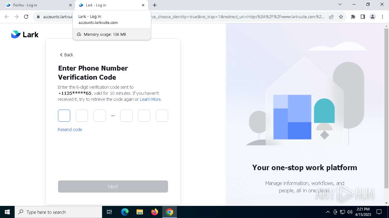Open the Chrome three-dot menu
Image resolution: width=389 pixels, height=218 pixels.
tap(382, 17)
